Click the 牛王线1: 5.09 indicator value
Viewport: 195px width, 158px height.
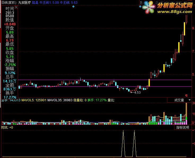pyautogui.click(x=49, y=2)
